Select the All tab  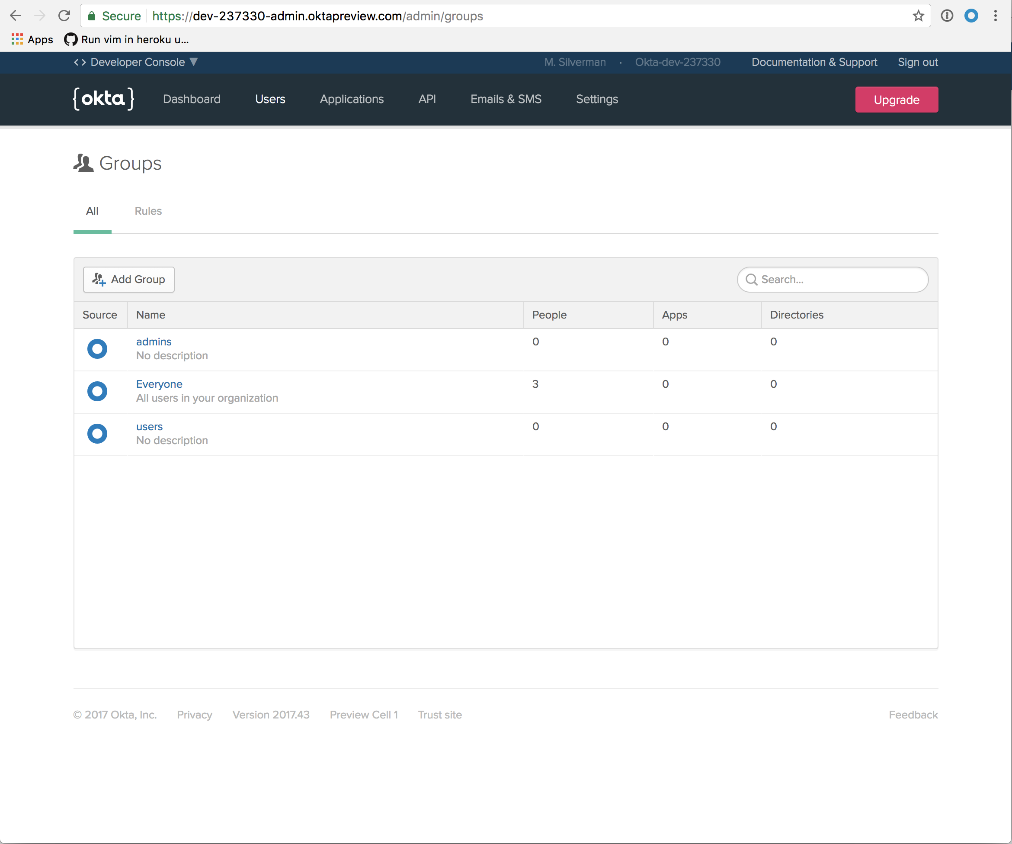[92, 211]
